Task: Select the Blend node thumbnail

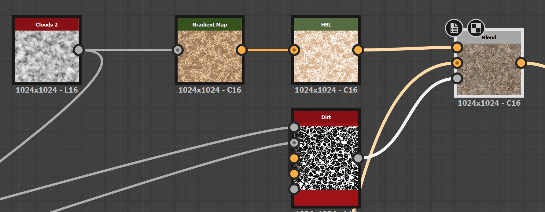Action: click(x=489, y=69)
